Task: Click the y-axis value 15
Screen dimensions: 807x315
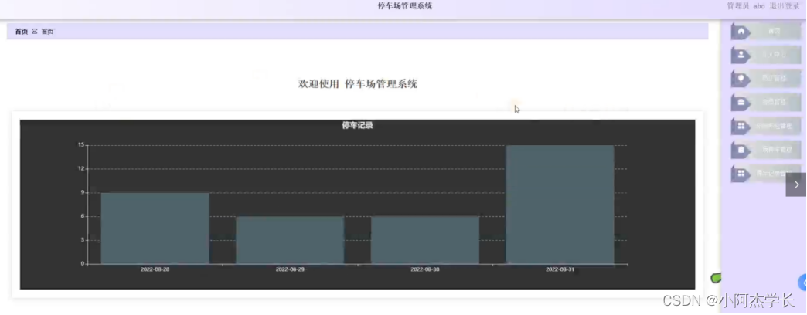Action: click(x=81, y=145)
